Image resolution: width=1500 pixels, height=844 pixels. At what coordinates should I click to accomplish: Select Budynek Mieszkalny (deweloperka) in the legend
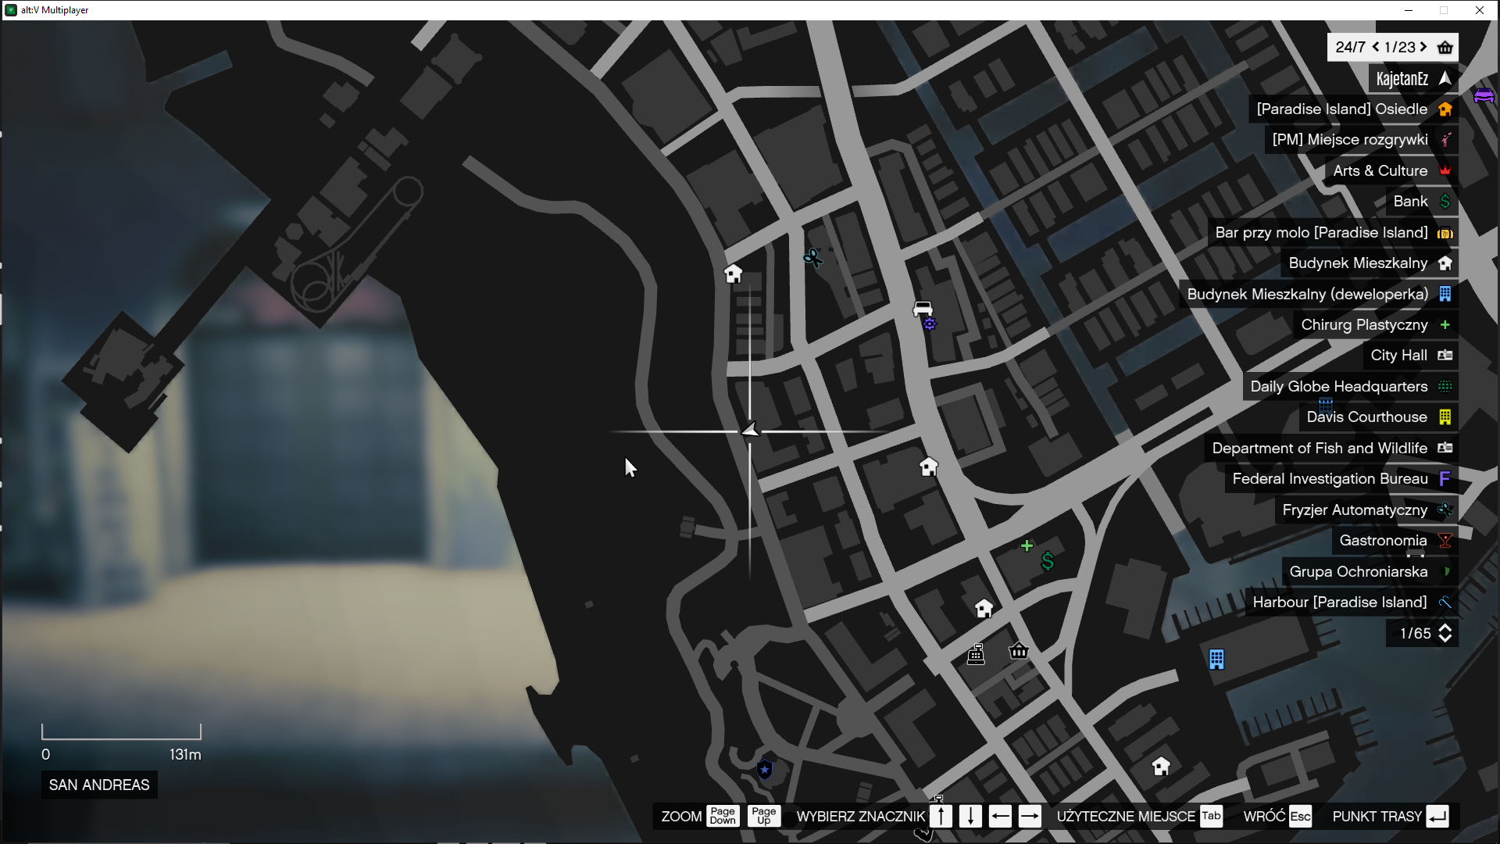(x=1319, y=294)
